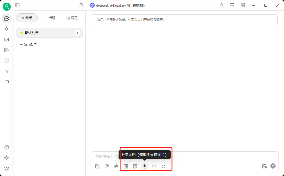Click the send message arrow button

pyautogui.click(x=273, y=166)
